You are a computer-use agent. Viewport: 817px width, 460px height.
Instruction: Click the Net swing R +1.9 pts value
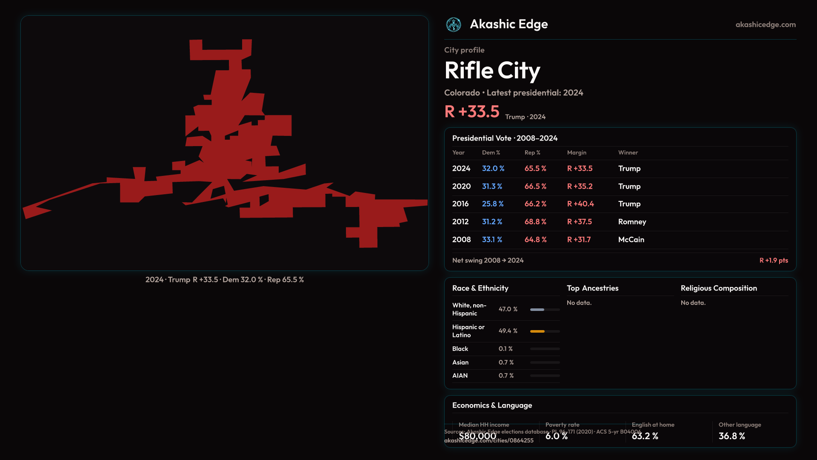click(773, 260)
